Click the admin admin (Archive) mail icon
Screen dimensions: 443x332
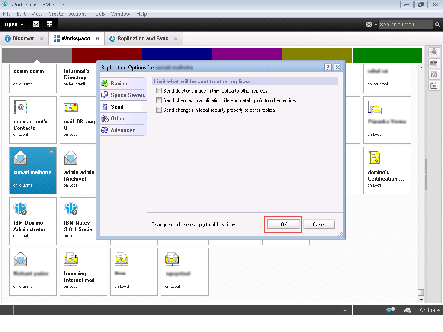pyautogui.click(x=71, y=158)
